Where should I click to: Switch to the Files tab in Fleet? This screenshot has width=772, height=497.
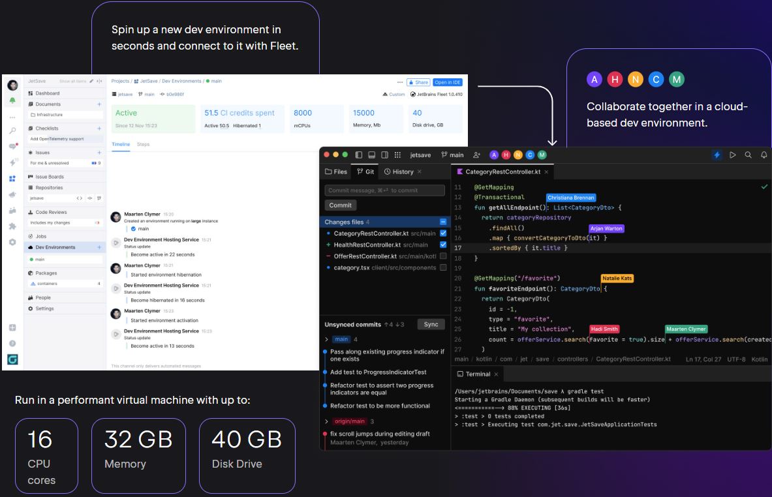click(336, 172)
